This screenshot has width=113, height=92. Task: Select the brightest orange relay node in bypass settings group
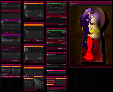50,84
